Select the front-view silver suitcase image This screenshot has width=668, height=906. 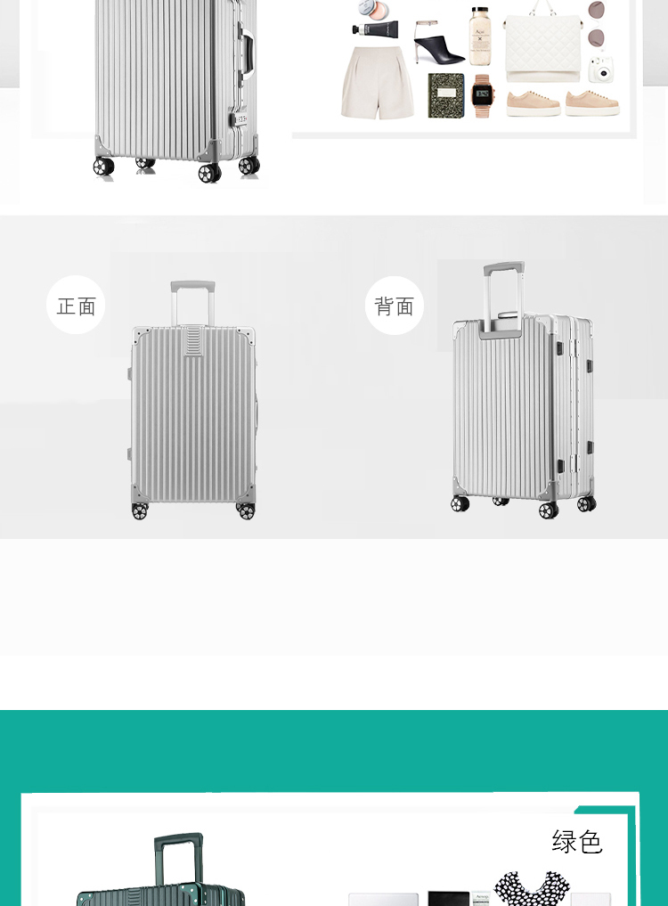(192, 400)
